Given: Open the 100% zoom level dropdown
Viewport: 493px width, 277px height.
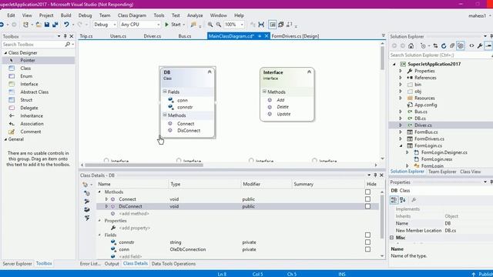Looking at the screenshot, I should tap(234, 25).
